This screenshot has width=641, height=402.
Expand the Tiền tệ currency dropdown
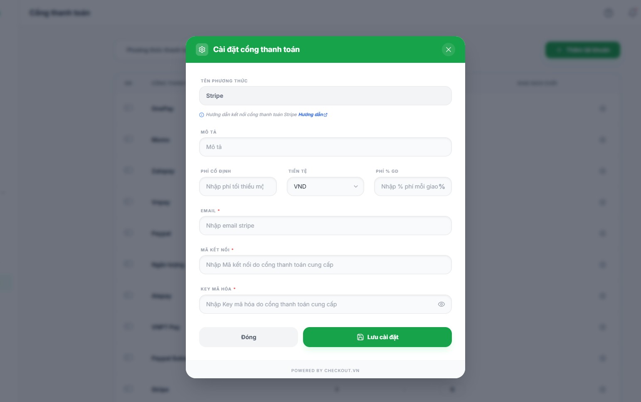pyautogui.click(x=325, y=186)
